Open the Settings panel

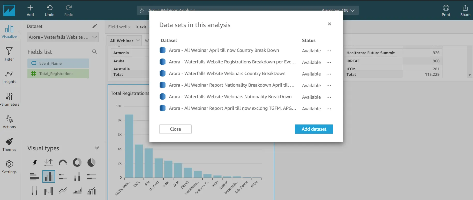(9, 167)
